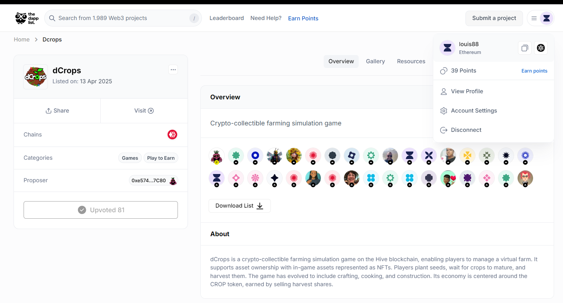Focus the Web3 projects search field
This screenshot has height=303, width=563.
pos(123,18)
